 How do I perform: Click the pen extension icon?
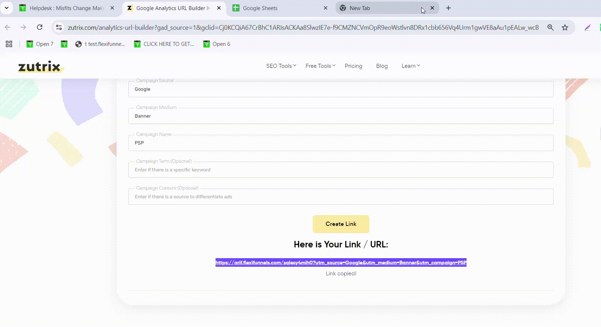point(587,27)
